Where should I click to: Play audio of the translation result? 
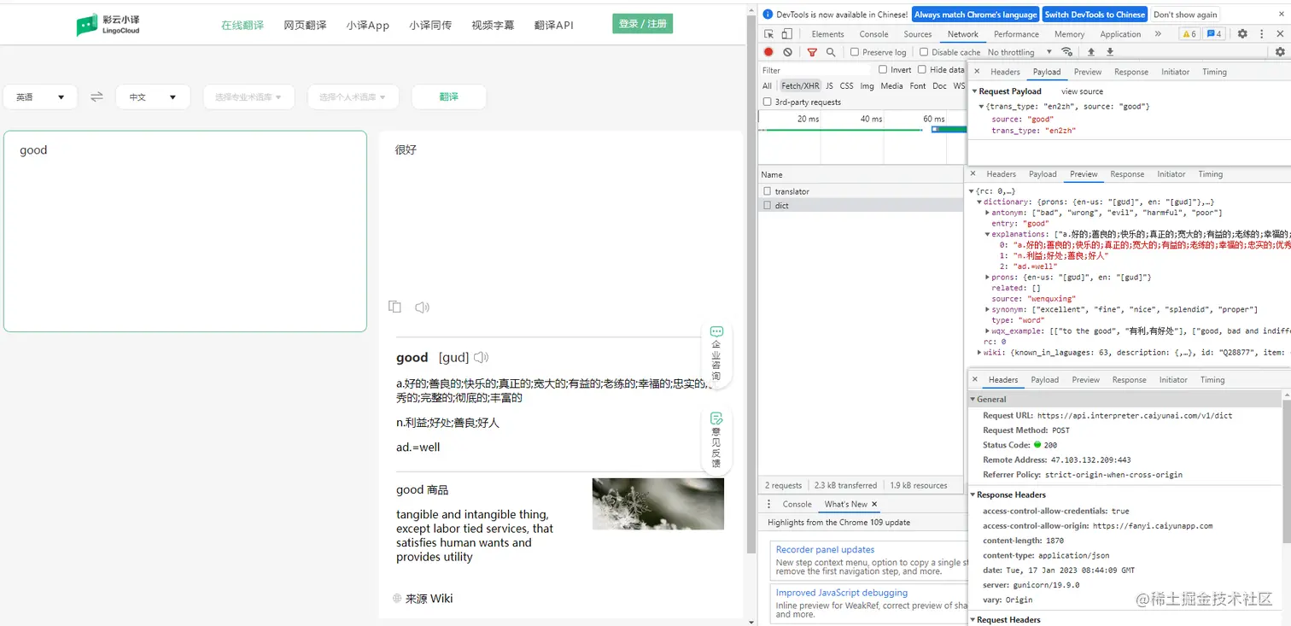pyautogui.click(x=422, y=307)
